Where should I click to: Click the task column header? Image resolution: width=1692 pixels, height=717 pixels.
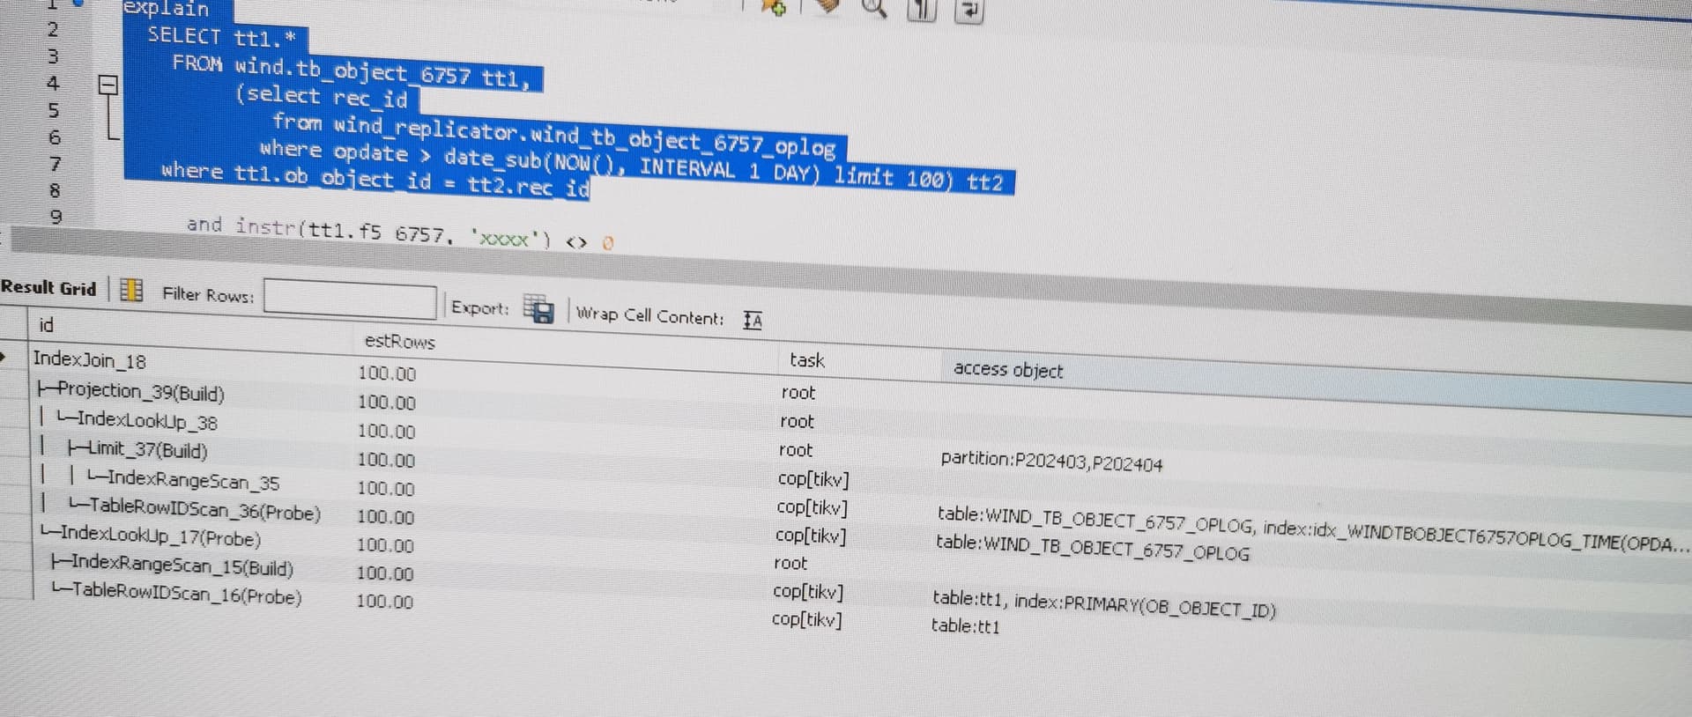tap(806, 359)
